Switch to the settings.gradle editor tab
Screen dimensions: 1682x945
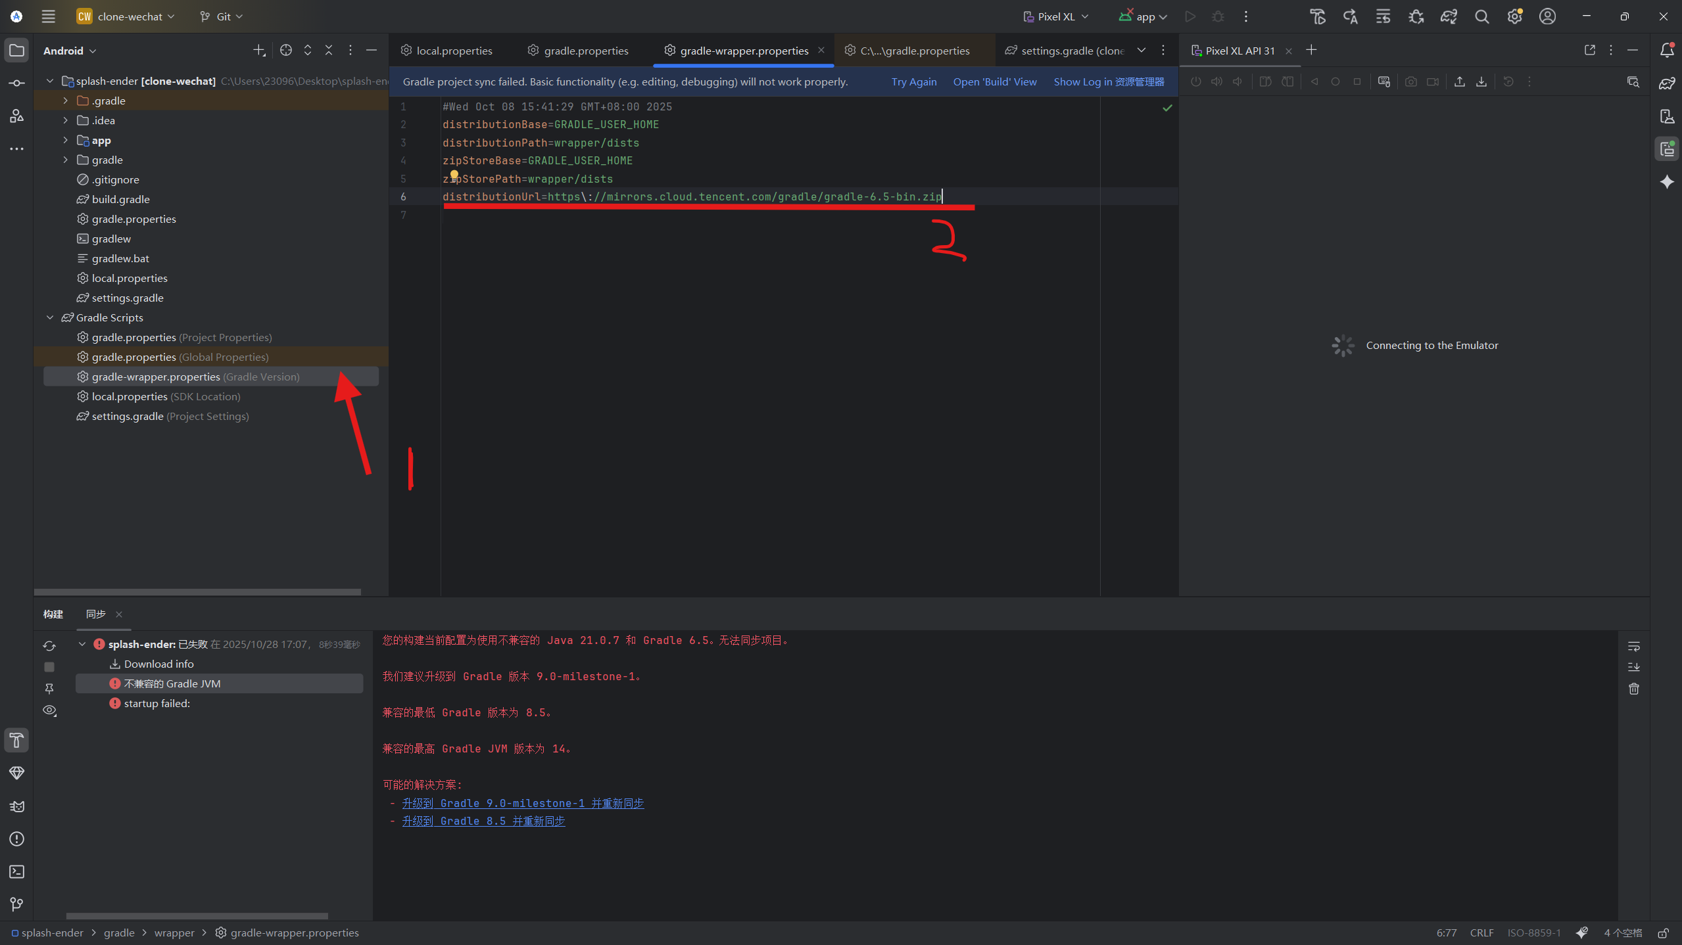point(1065,51)
